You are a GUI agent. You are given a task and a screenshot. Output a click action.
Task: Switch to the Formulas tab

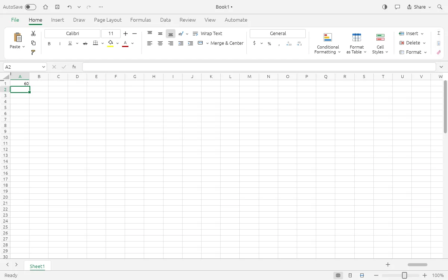click(141, 20)
